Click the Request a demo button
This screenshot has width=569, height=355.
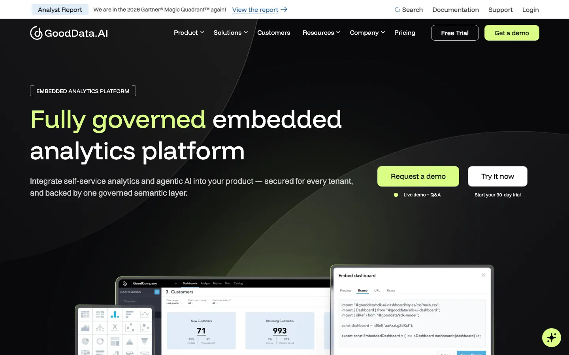point(418,176)
